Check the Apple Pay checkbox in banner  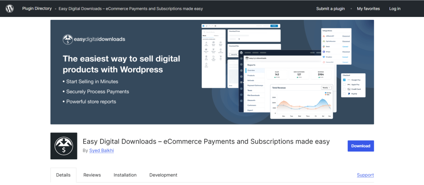tap(344, 85)
